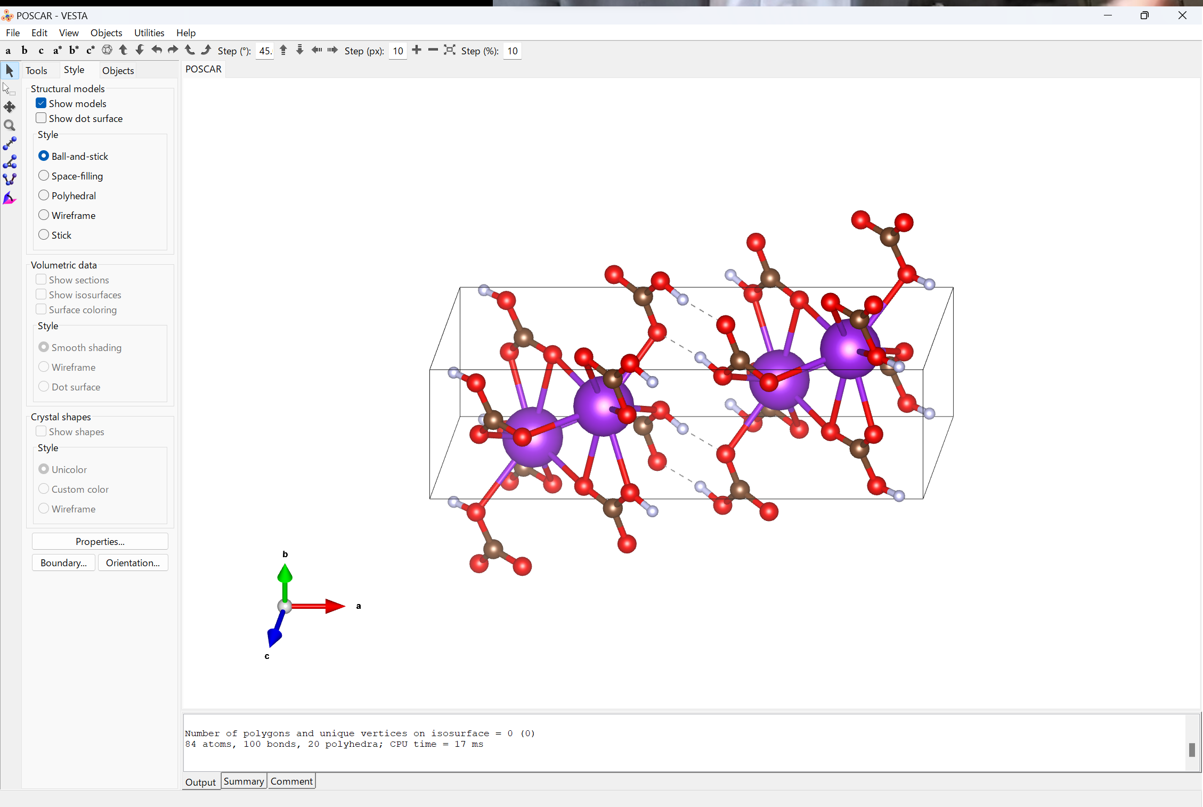The height and width of the screenshot is (807, 1203).
Task: Open the Objects menu in menu bar
Action: [106, 33]
